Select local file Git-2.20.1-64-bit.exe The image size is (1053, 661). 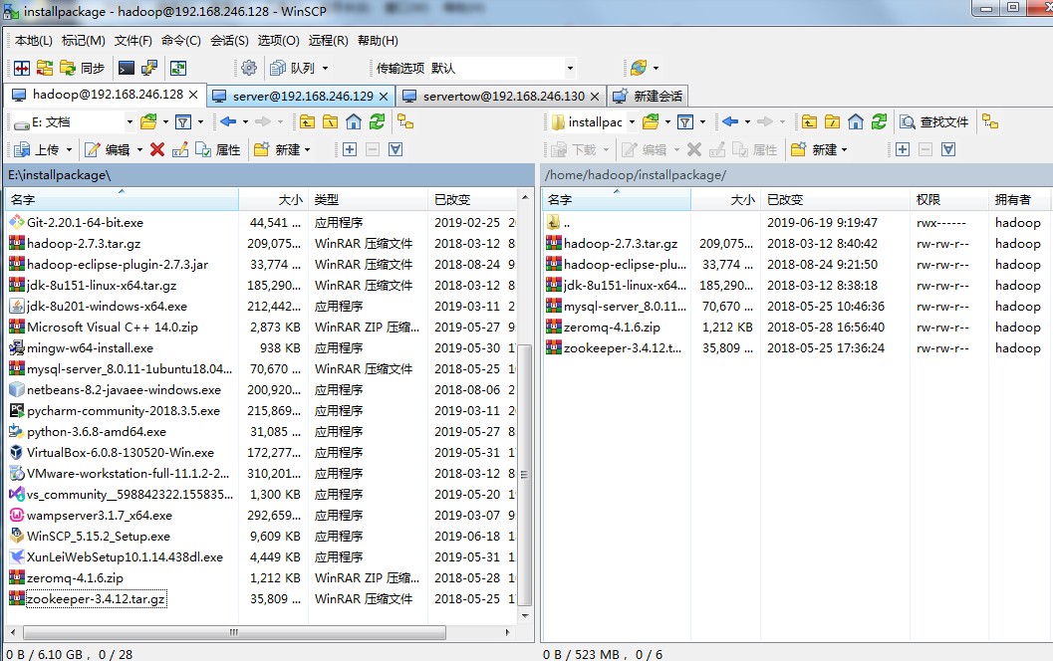(x=85, y=223)
